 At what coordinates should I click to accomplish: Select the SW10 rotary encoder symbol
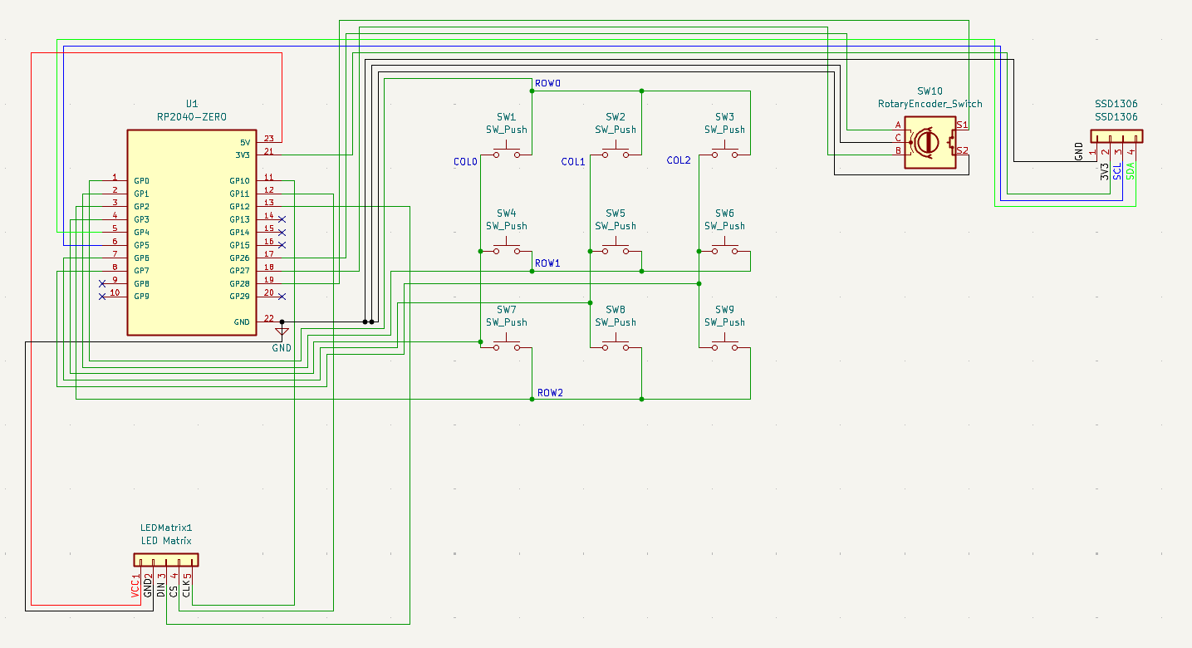click(930, 142)
